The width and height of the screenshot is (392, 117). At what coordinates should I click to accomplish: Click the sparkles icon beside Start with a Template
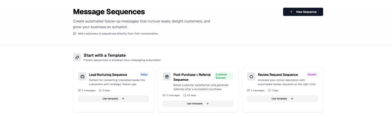click(x=77, y=57)
